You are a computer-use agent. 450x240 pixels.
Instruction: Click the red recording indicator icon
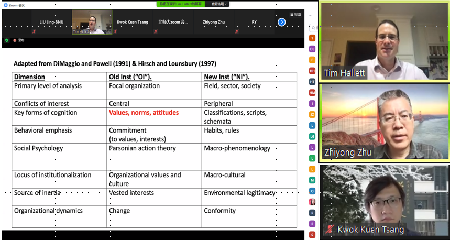(15, 40)
